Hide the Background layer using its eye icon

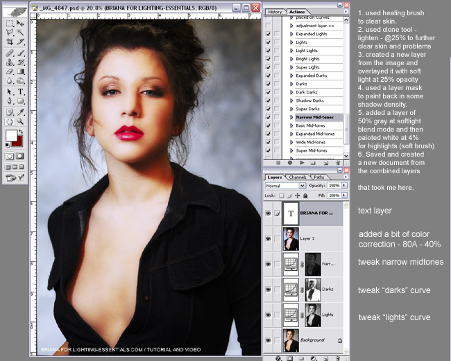(x=268, y=341)
